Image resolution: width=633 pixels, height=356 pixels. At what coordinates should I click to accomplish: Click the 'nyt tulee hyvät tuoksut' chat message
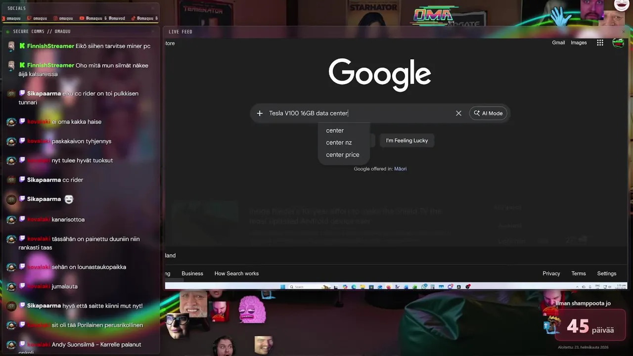(x=82, y=160)
